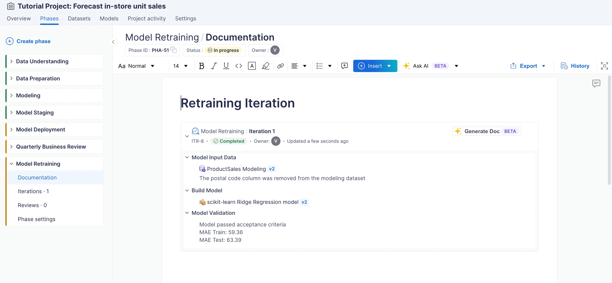Switch to the Datasets tab
Viewport: 612px width, 283px height.
pos(79,19)
